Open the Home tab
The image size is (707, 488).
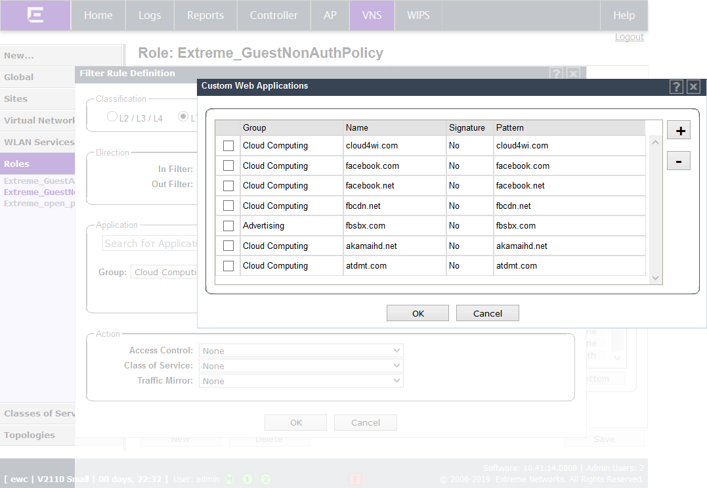(x=98, y=15)
